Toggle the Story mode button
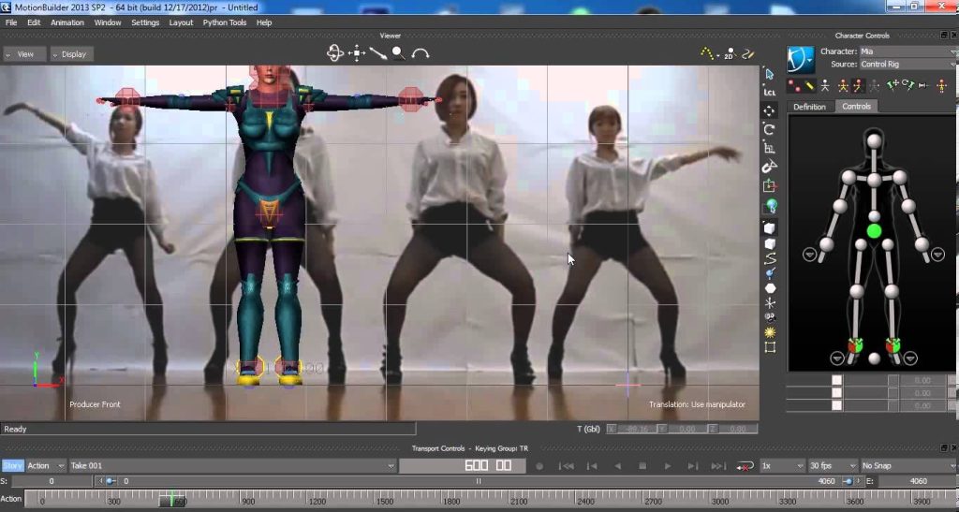Screen dimensions: 959x512 (13, 465)
